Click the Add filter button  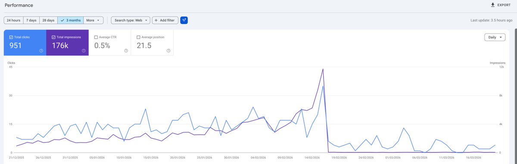pyautogui.click(x=165, y=20)
